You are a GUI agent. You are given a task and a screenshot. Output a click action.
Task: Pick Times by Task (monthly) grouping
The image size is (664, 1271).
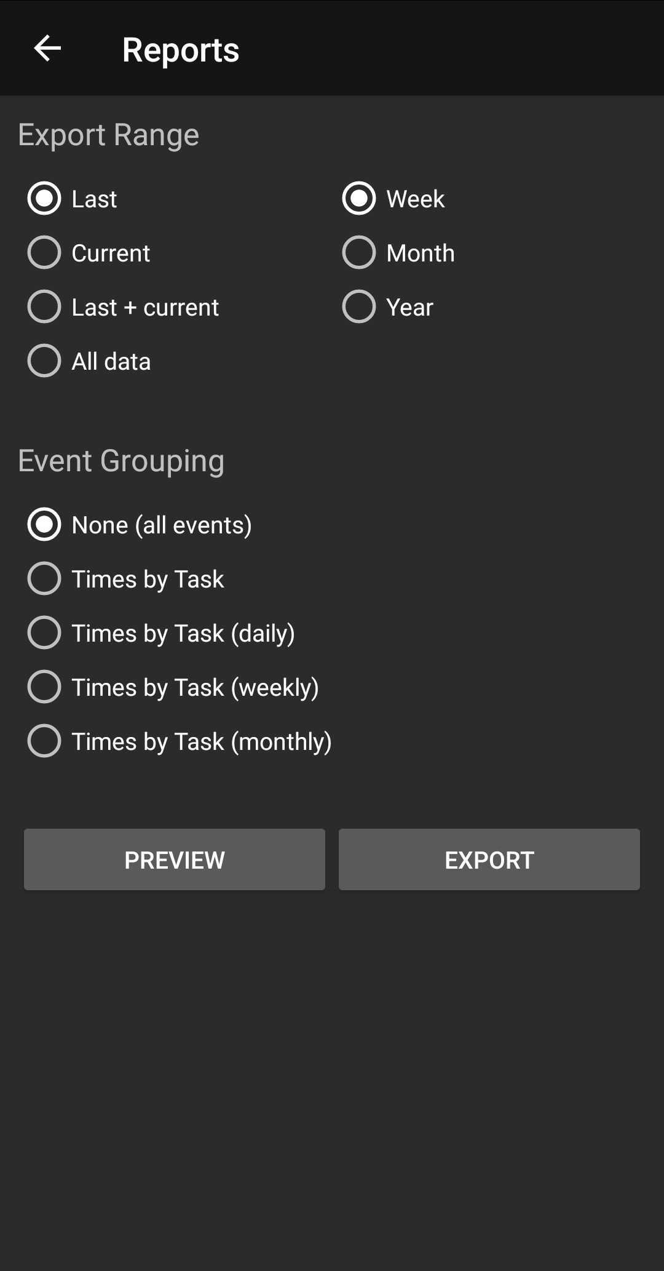[x=44, y=741]
